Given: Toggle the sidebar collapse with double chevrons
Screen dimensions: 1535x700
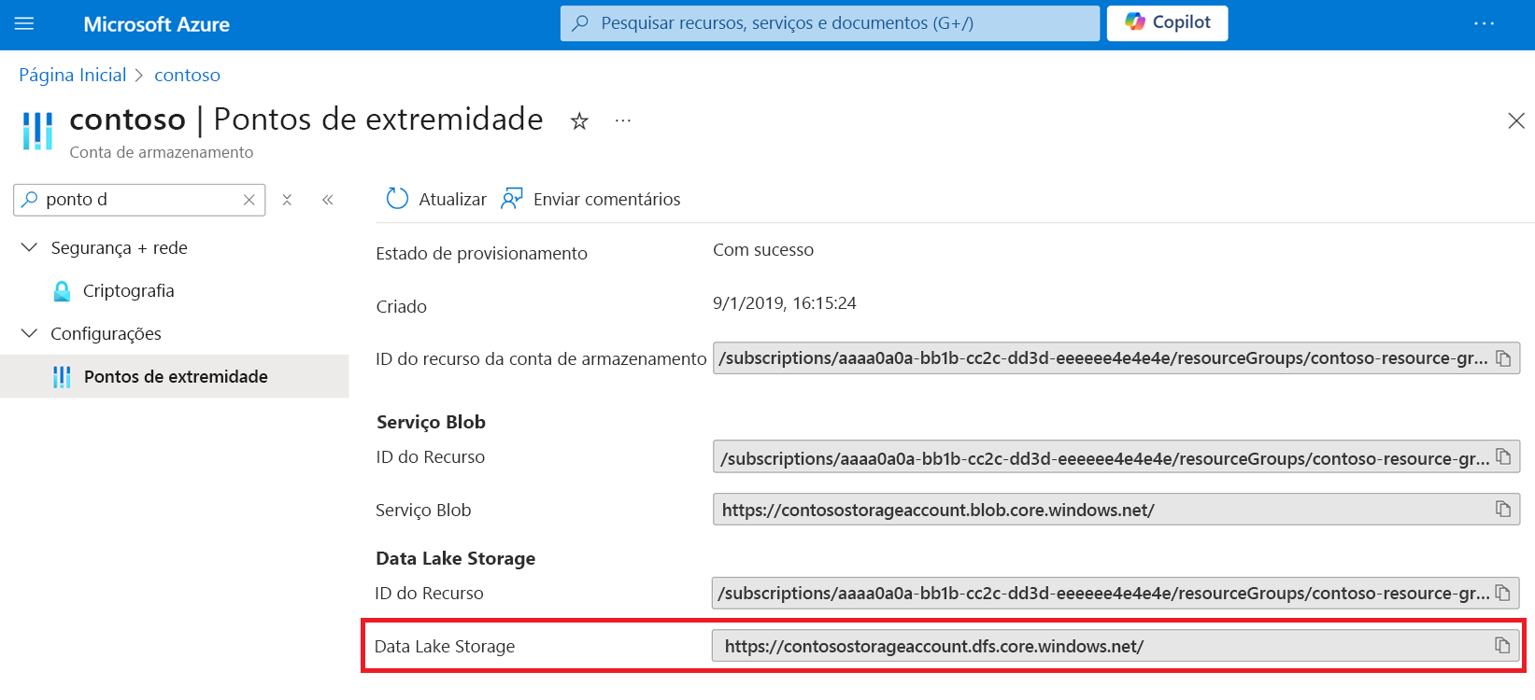Looking at the screenshot, I should pos(328,199).
